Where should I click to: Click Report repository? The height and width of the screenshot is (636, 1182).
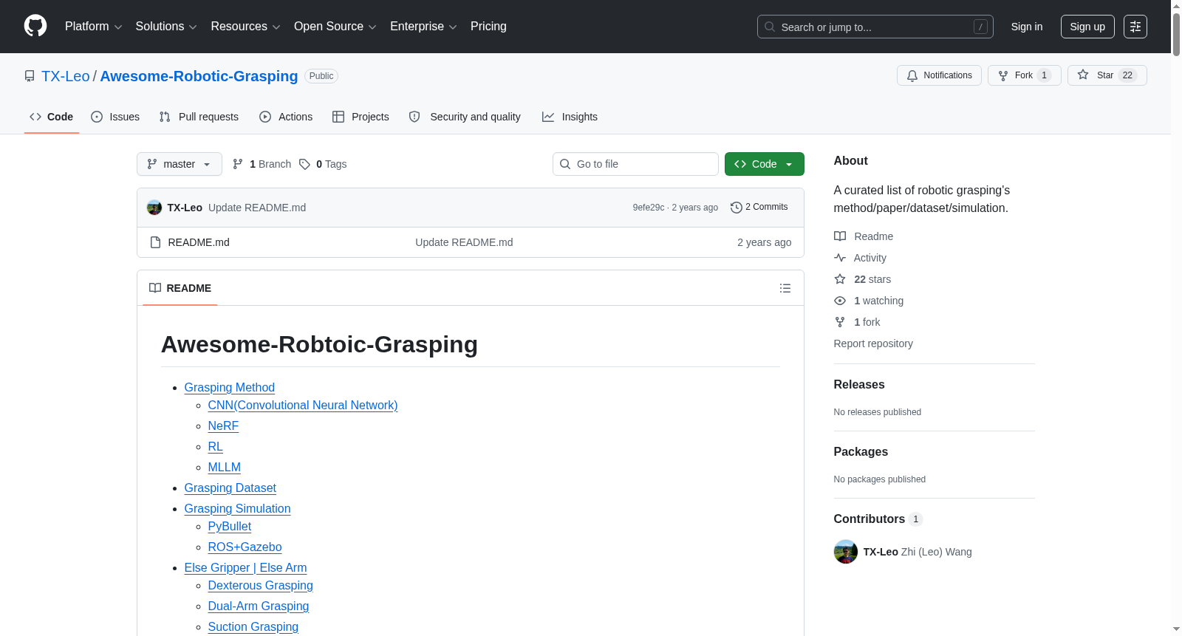(873, 343)
